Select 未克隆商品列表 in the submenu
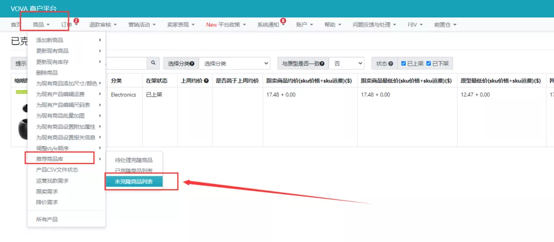Viewport: 554px width, 242px height. tap(134, 181)
